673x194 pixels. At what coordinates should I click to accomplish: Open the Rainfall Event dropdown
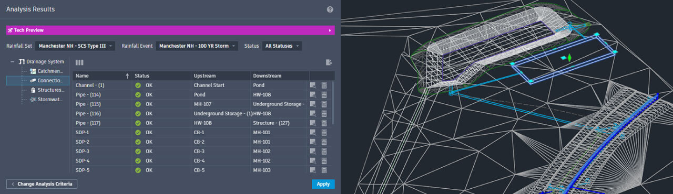[197, 46]
